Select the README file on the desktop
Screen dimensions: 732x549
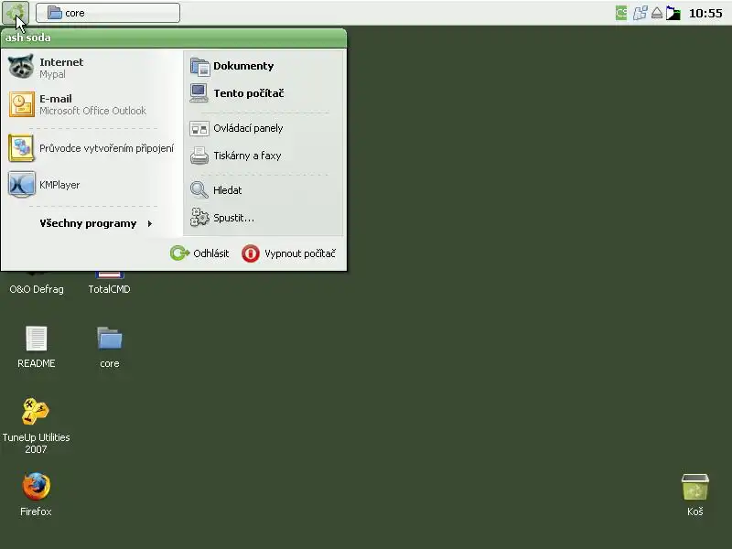36,347
